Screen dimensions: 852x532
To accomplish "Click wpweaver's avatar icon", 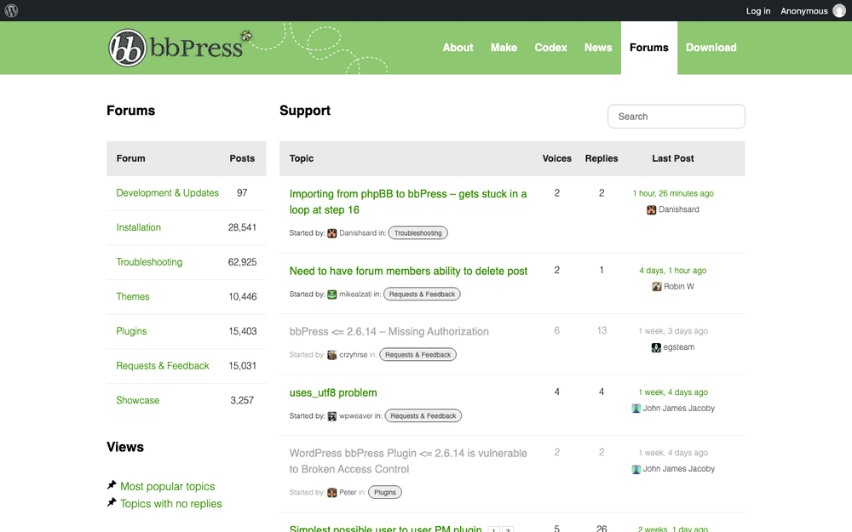I will point(332,416).
